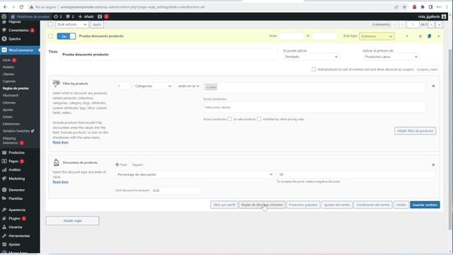Open the browser extensions puzzle icon

point(423,7)
